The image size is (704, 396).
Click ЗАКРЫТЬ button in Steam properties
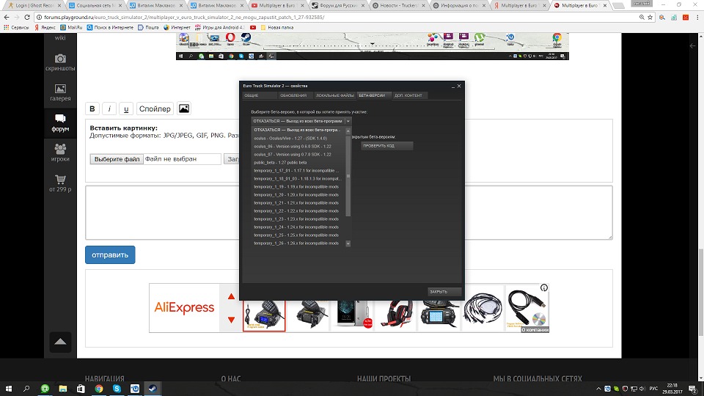(x=444, y=292)
